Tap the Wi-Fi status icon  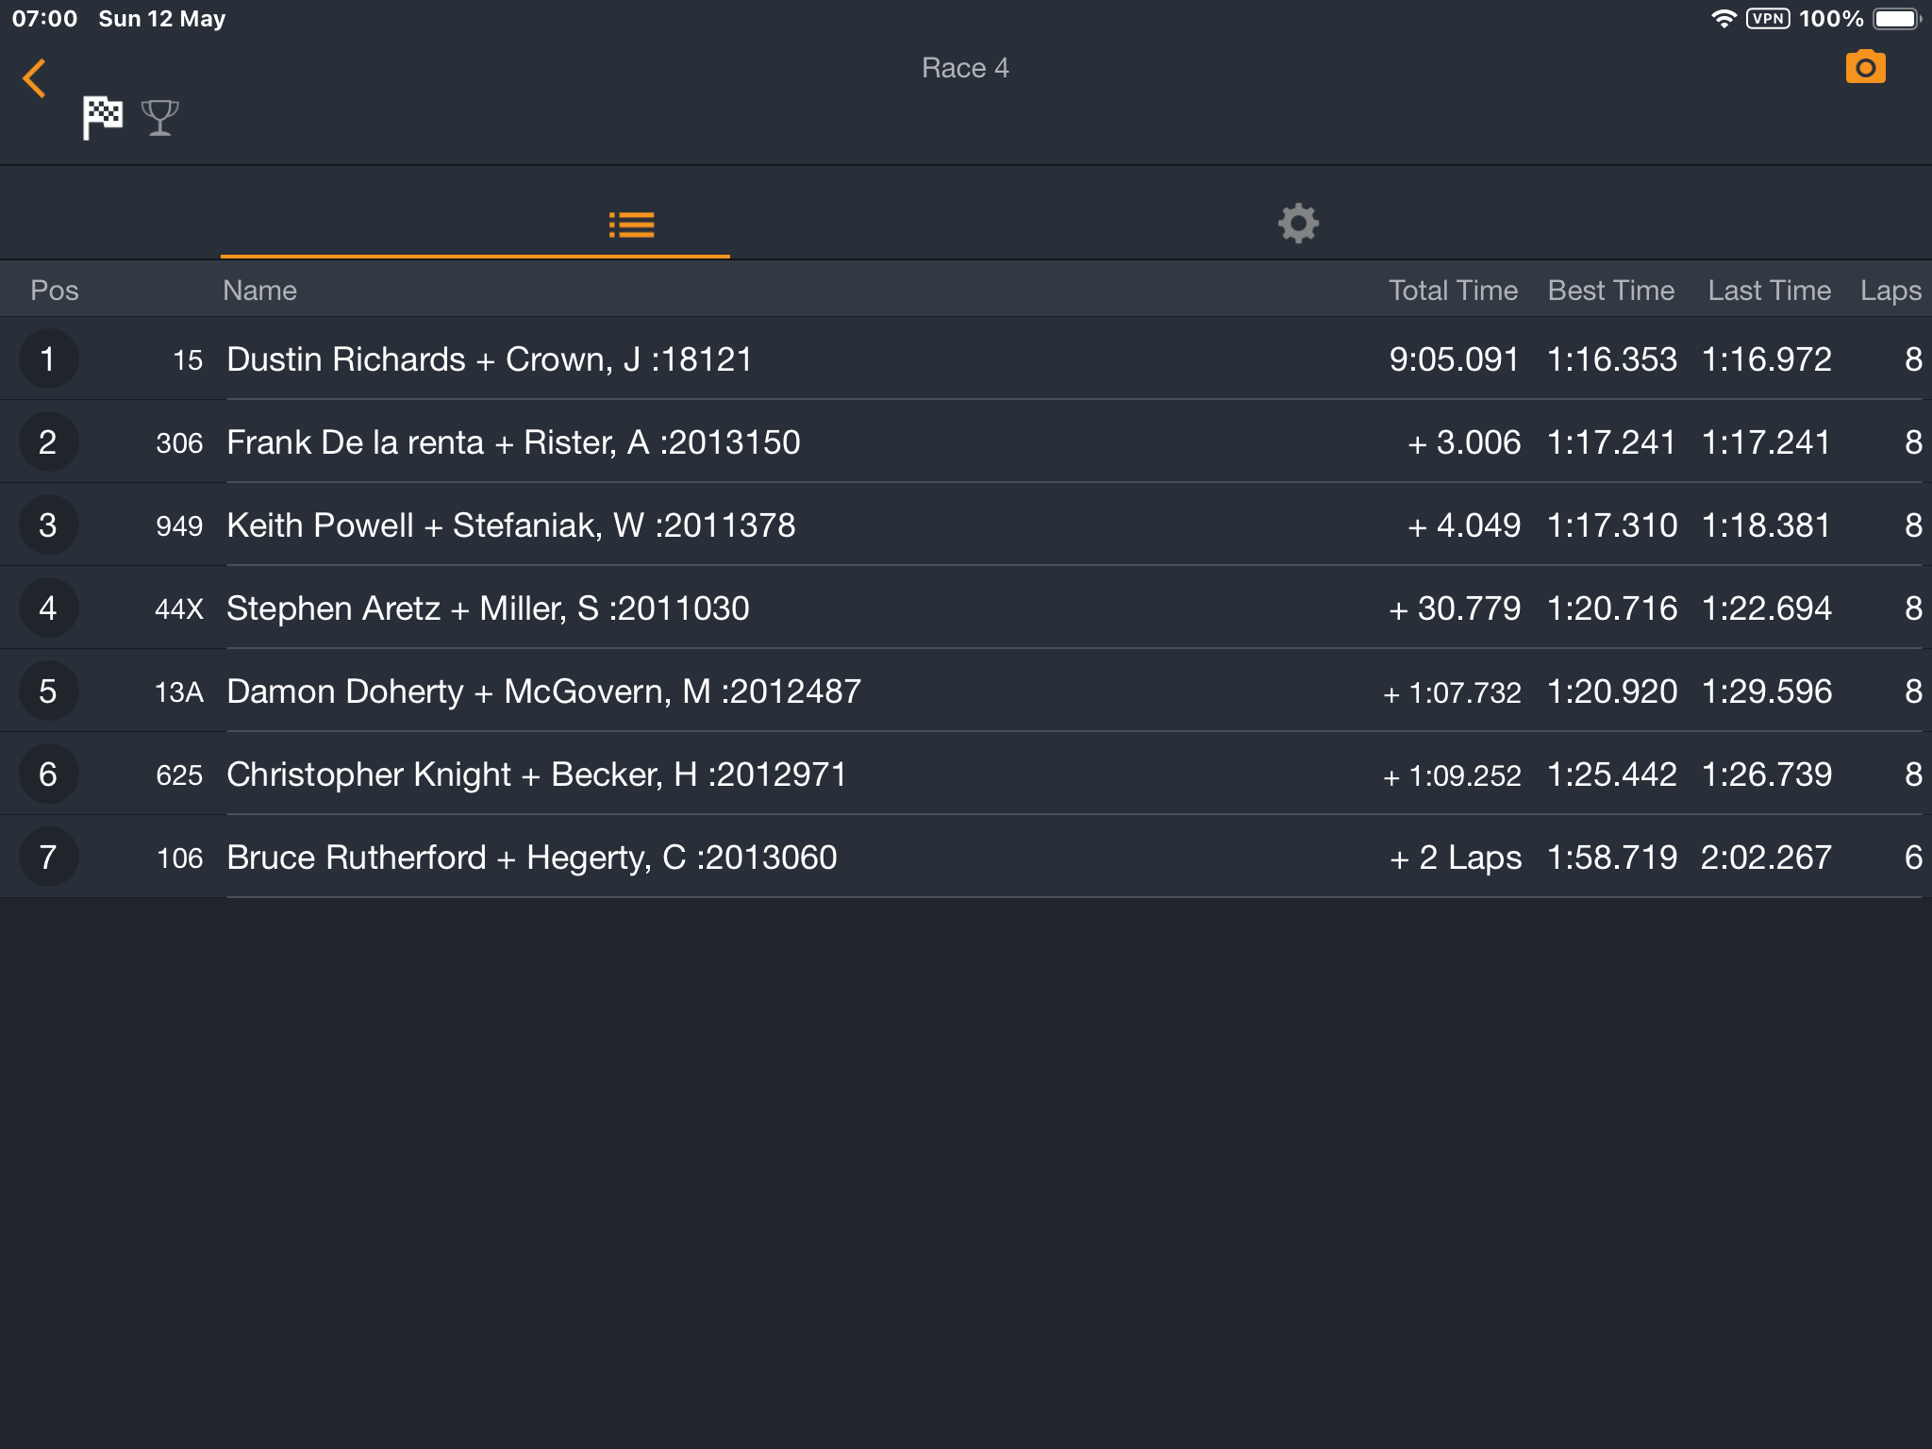pos(1724,19)
